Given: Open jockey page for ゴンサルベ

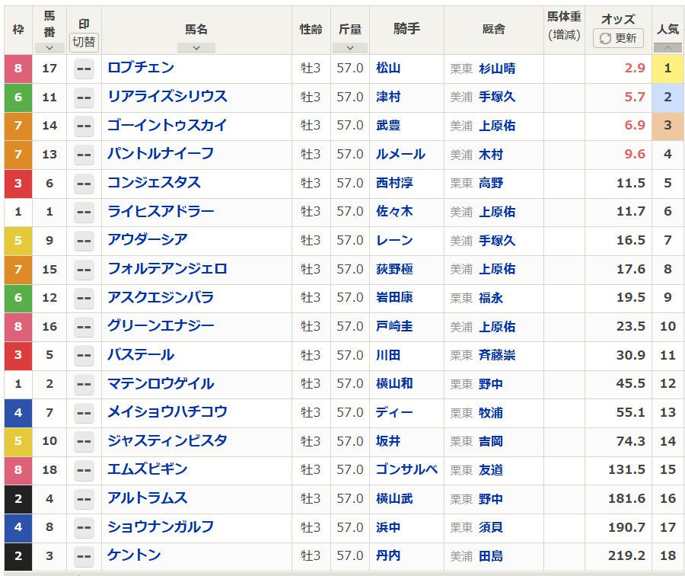Looking at the screenshot, I should pyautogui.click(x=406, y=470).
